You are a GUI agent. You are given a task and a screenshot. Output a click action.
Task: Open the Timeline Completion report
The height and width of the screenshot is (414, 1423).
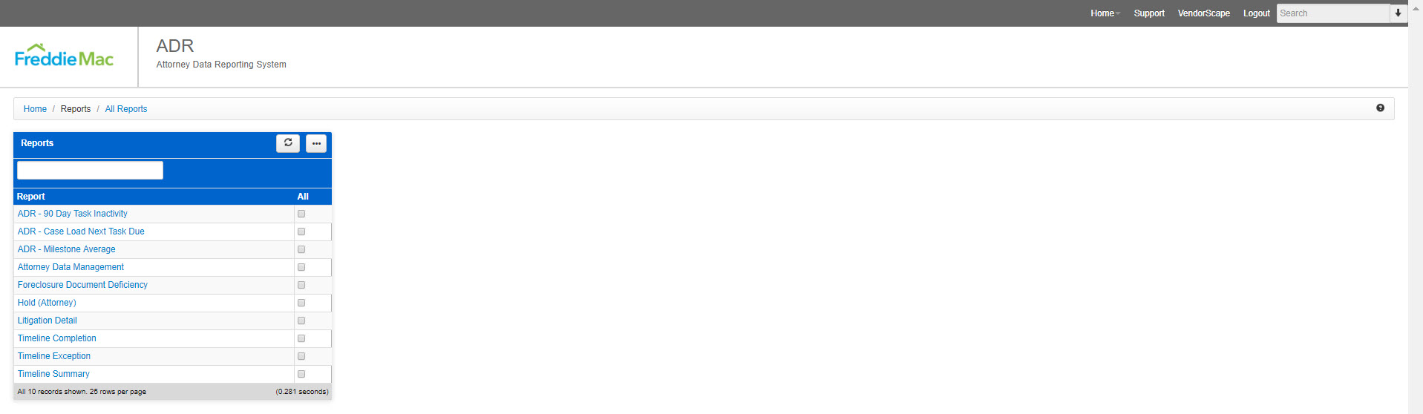coord(57,338)
